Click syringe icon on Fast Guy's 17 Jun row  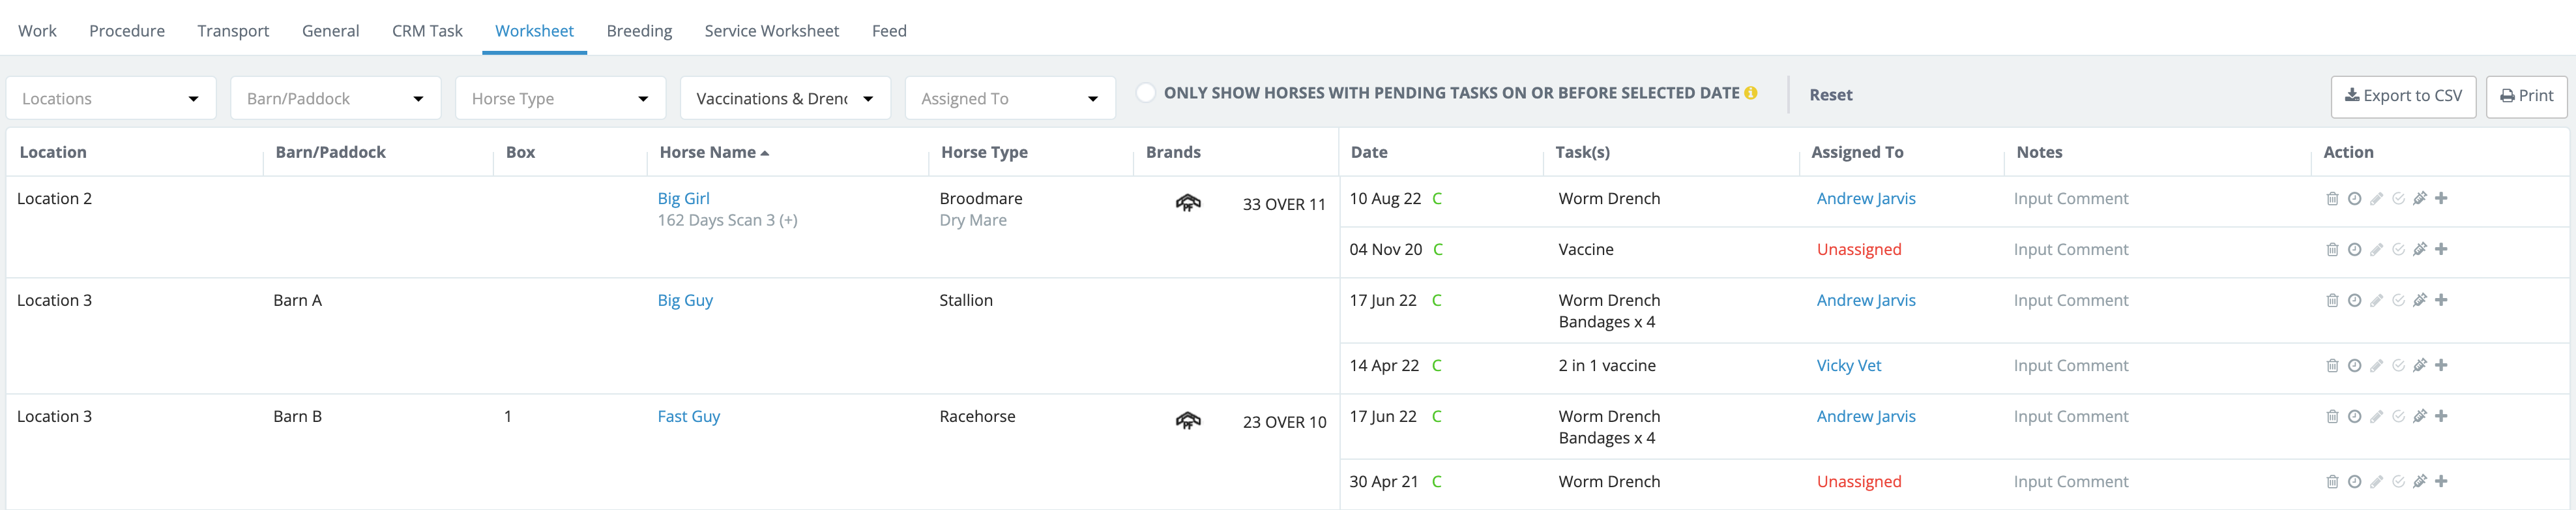[2420, 417]
